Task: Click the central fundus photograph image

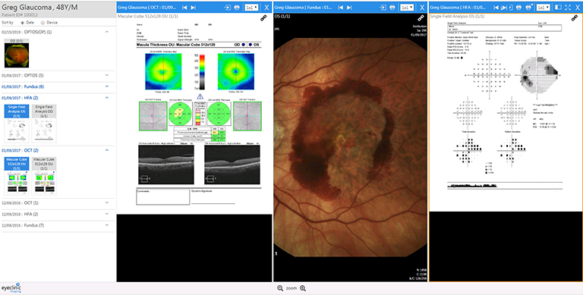Action: click(350, 147)
